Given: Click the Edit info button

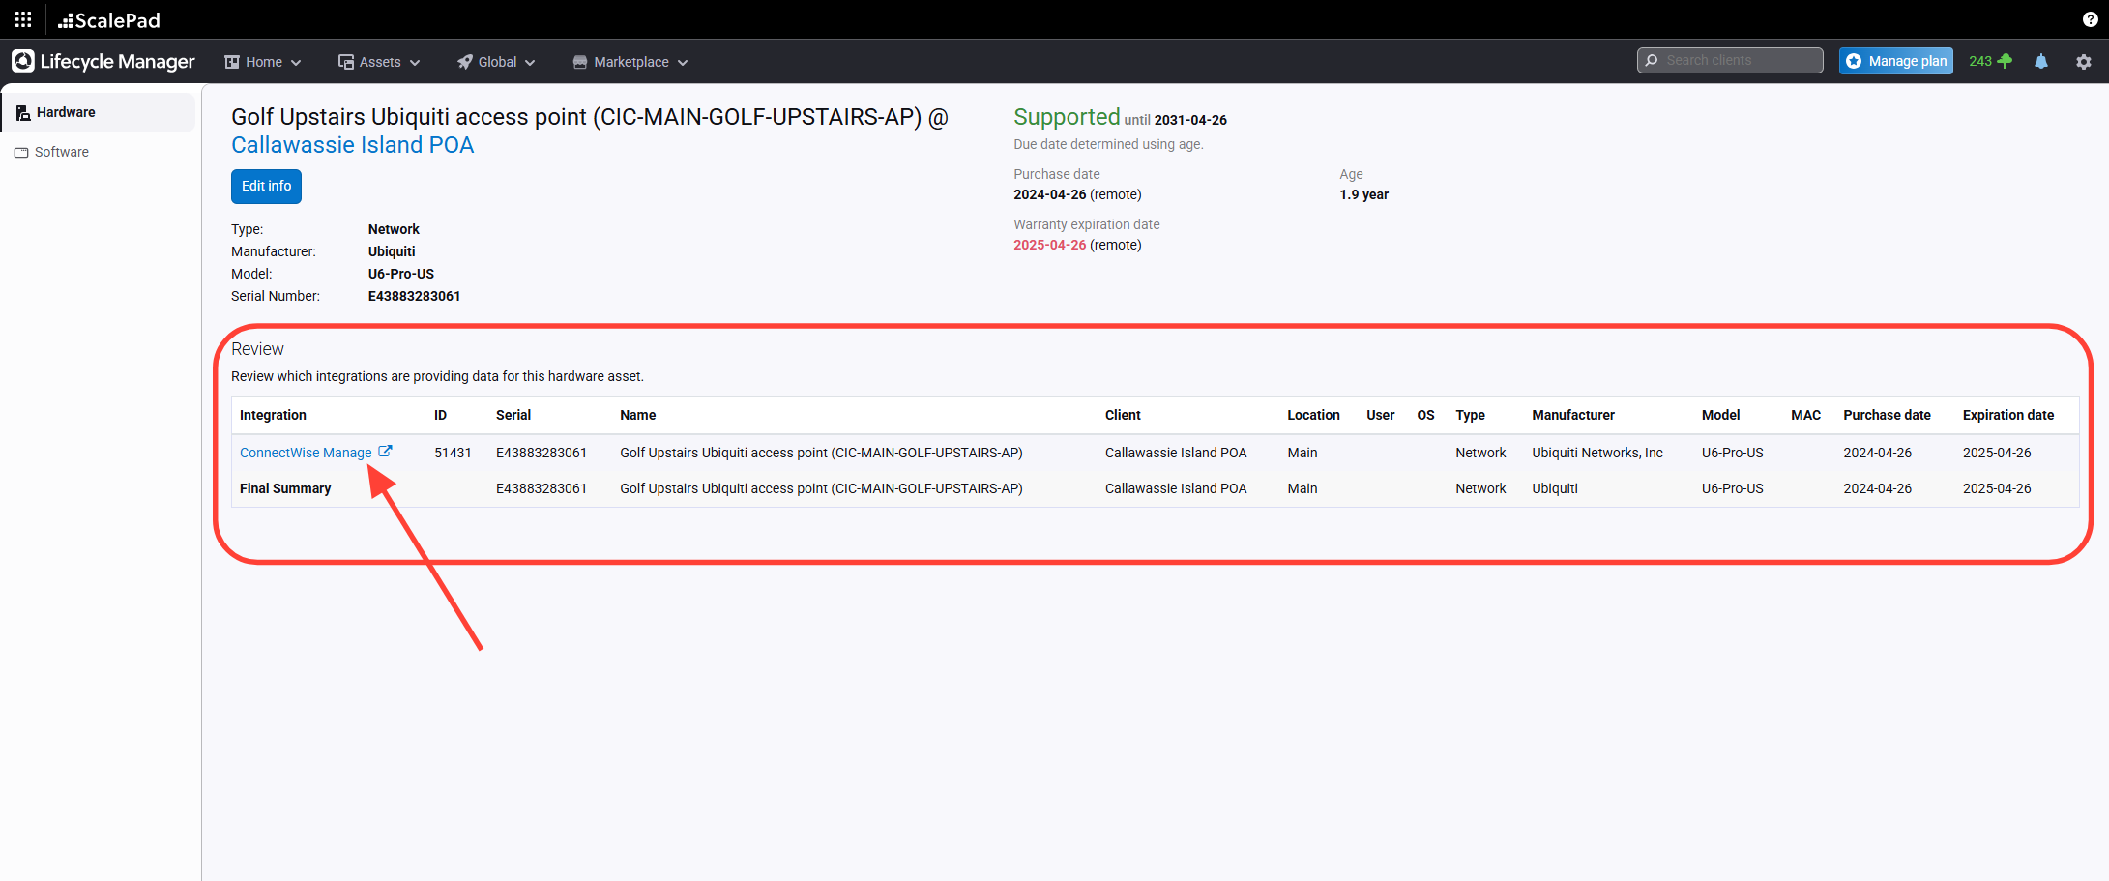Looking at the screenshot, I should point(266,186).
